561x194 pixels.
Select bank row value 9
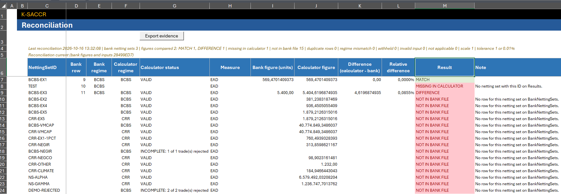click(x=76, y=80)
